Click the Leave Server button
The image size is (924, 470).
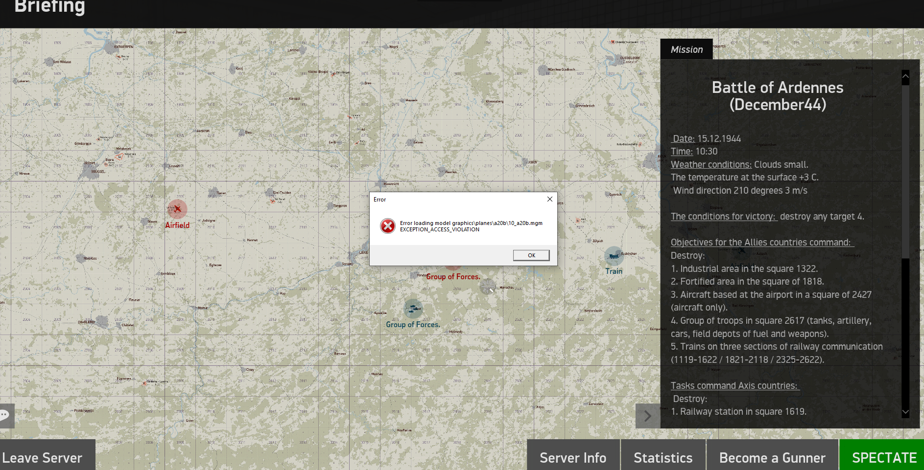coord(43,457)
